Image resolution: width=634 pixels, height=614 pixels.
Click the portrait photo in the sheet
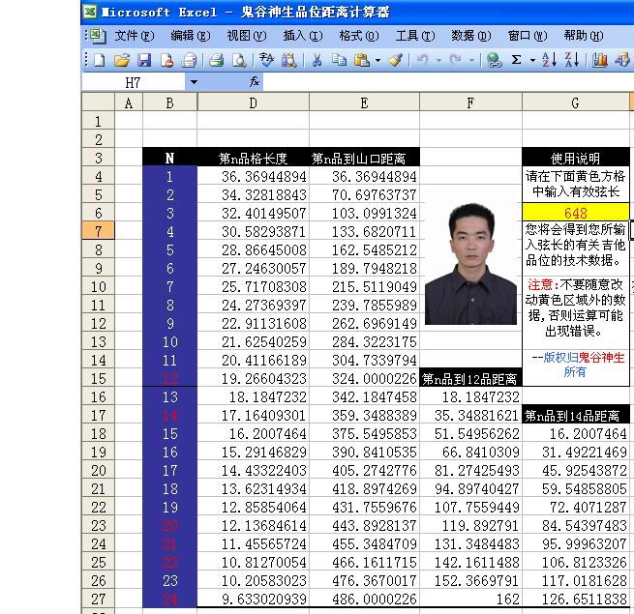coord(470,263)
